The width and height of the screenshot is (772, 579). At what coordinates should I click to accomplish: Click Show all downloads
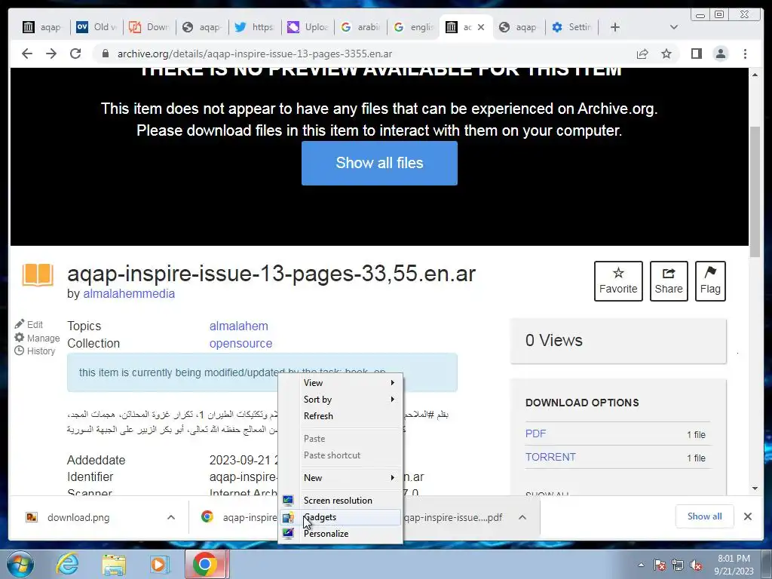(705, 516)
